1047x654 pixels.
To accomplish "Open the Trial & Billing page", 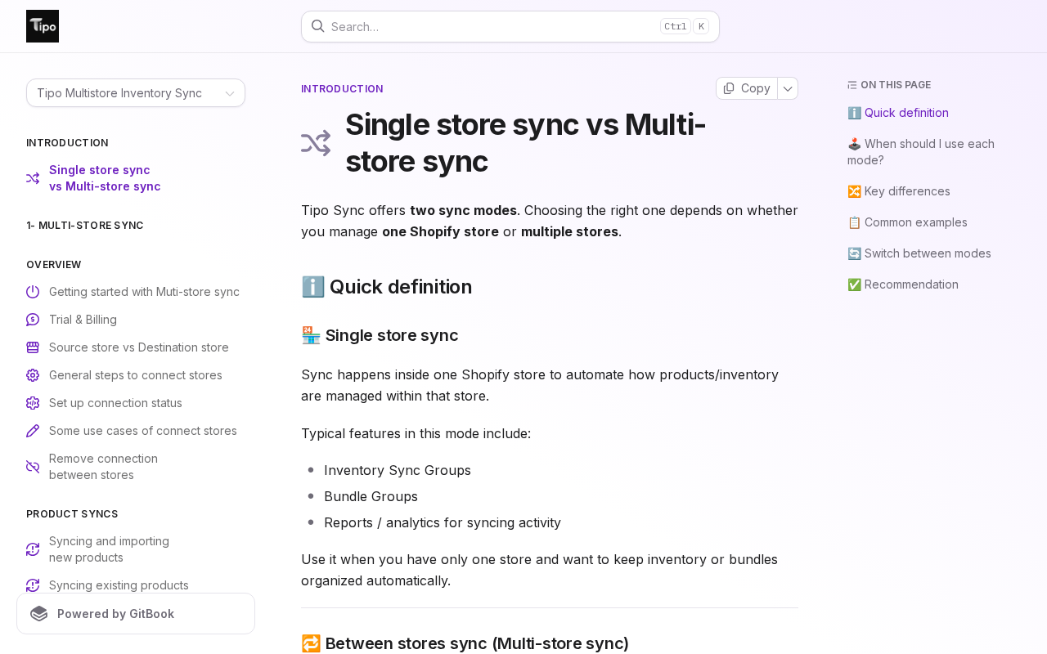I will (x=83, y=320).
